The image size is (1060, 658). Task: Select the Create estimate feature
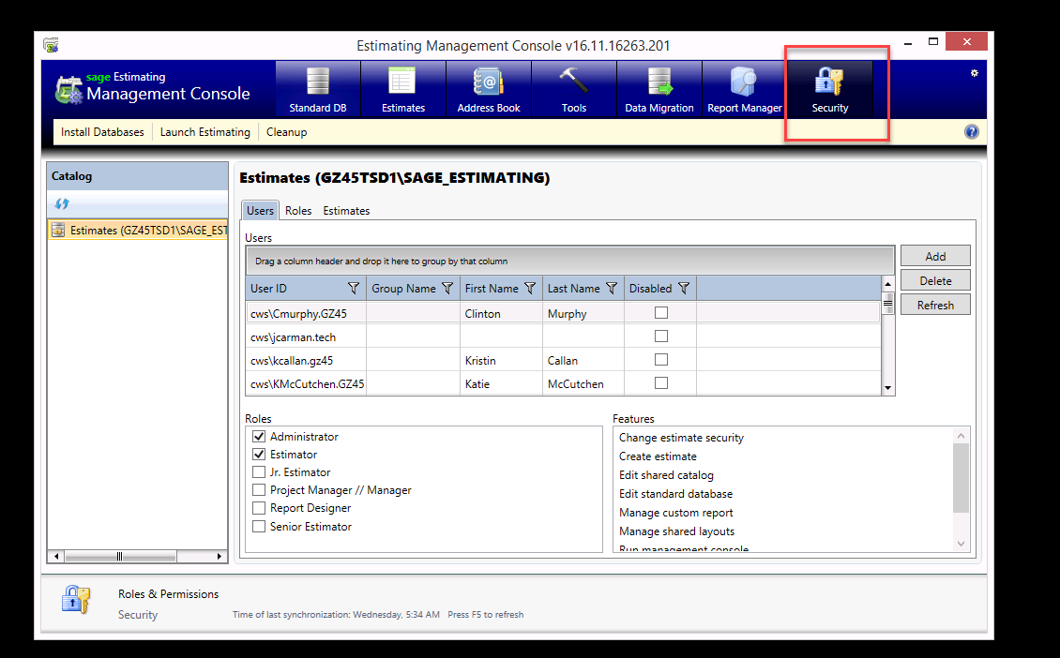[x=658, y=456]
